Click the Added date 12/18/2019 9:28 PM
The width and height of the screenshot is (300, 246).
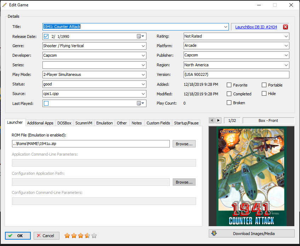point(201,84)
